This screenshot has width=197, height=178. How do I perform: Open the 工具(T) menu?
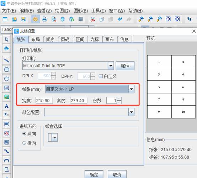pyautogui.click(x=98, y=11)
